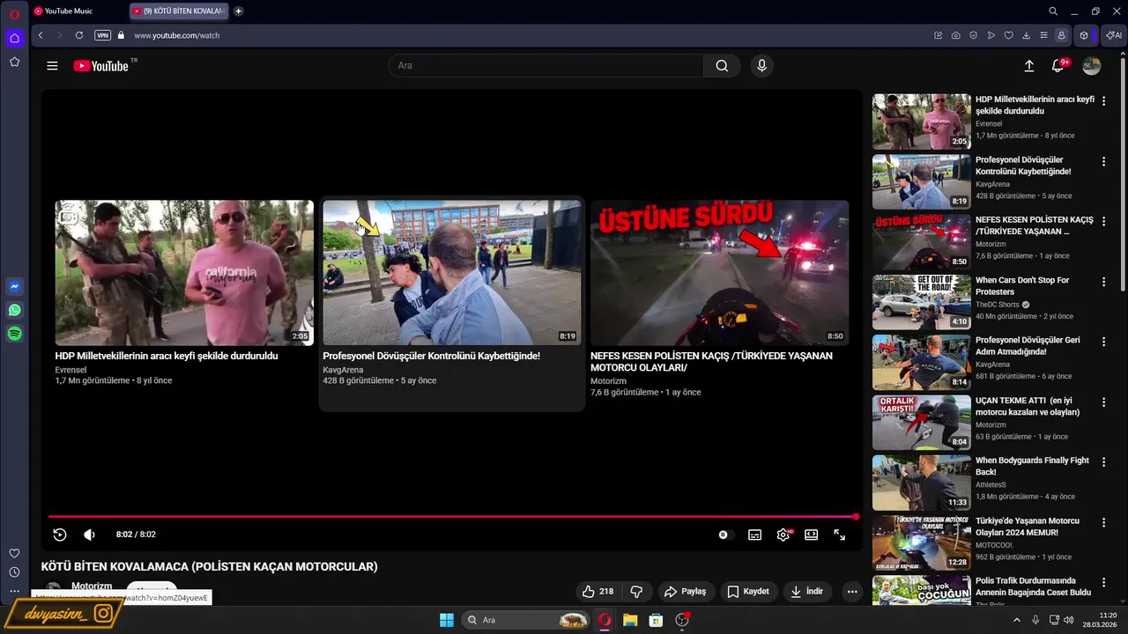1128x634 pixels.
Task: Open the Opera AI assistant button
Action: point(1114,35)
